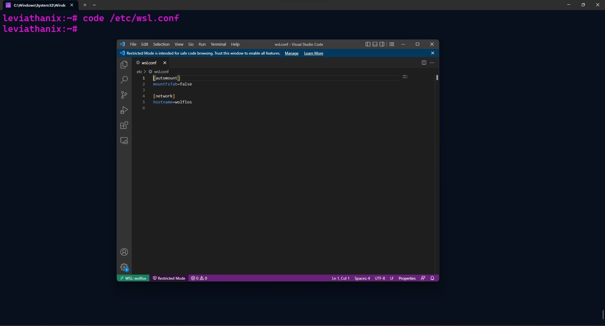Image resolution: width=605 pixels, height=326 pixels.
Task: Select the Search icon in activity bar
Action: (124, 79)
